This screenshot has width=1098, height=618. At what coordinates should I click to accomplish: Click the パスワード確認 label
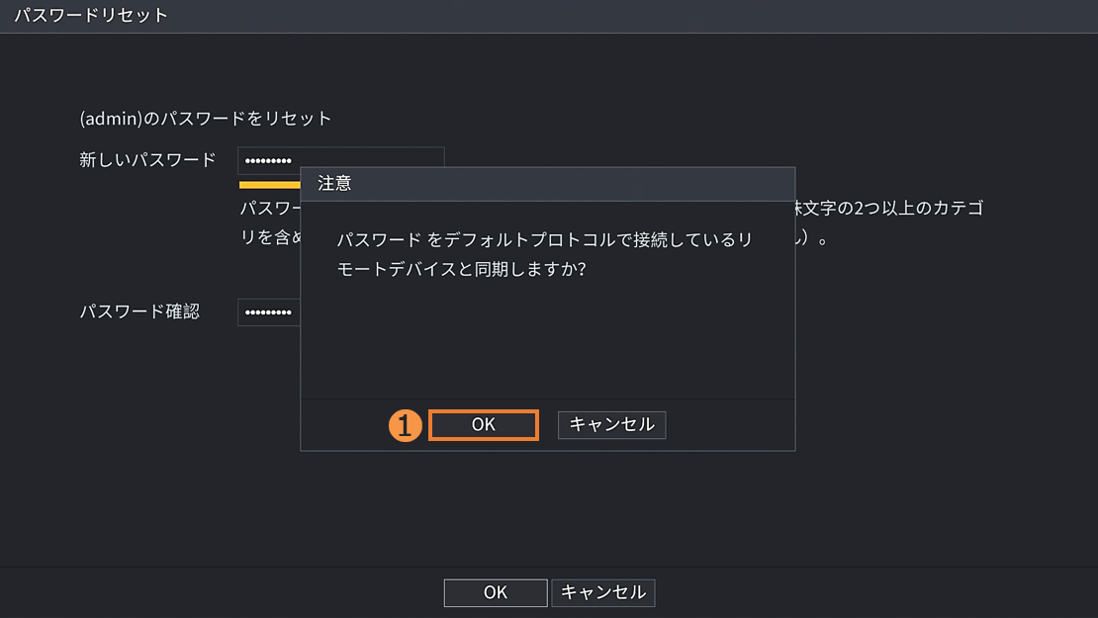(139, 311)
